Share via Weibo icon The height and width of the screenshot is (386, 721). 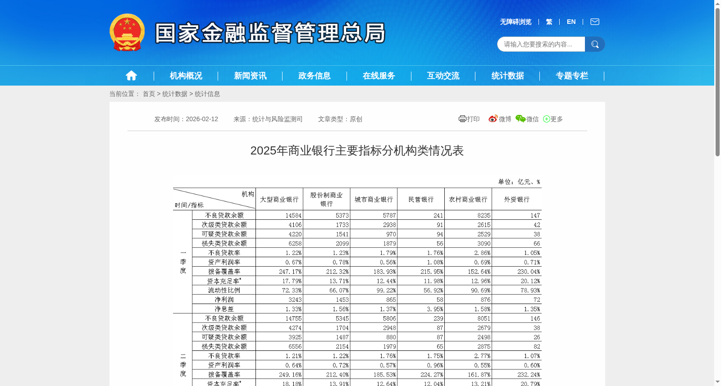493,119
